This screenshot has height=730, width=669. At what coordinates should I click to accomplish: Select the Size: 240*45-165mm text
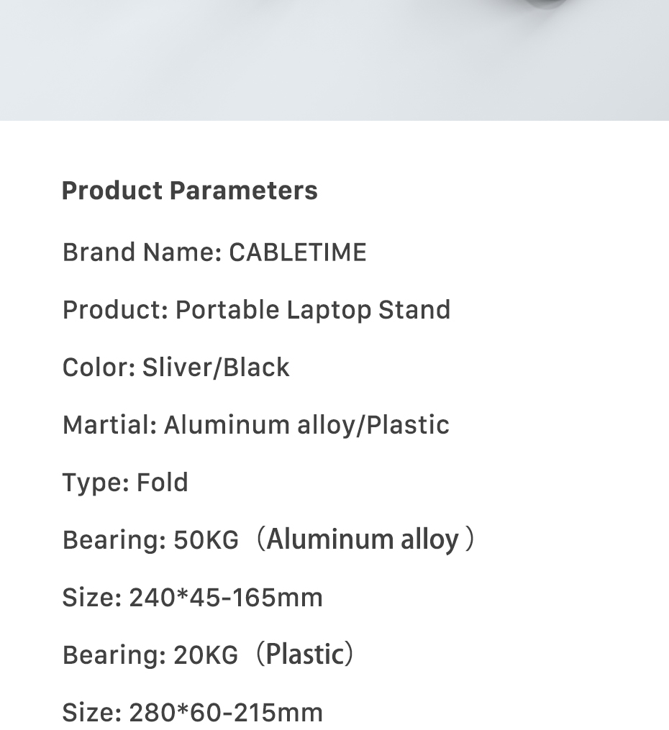pyautogui.click(x=192, y=598)
